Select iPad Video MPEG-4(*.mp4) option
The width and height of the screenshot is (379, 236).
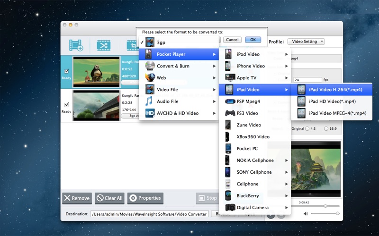(x=331, y=113)
